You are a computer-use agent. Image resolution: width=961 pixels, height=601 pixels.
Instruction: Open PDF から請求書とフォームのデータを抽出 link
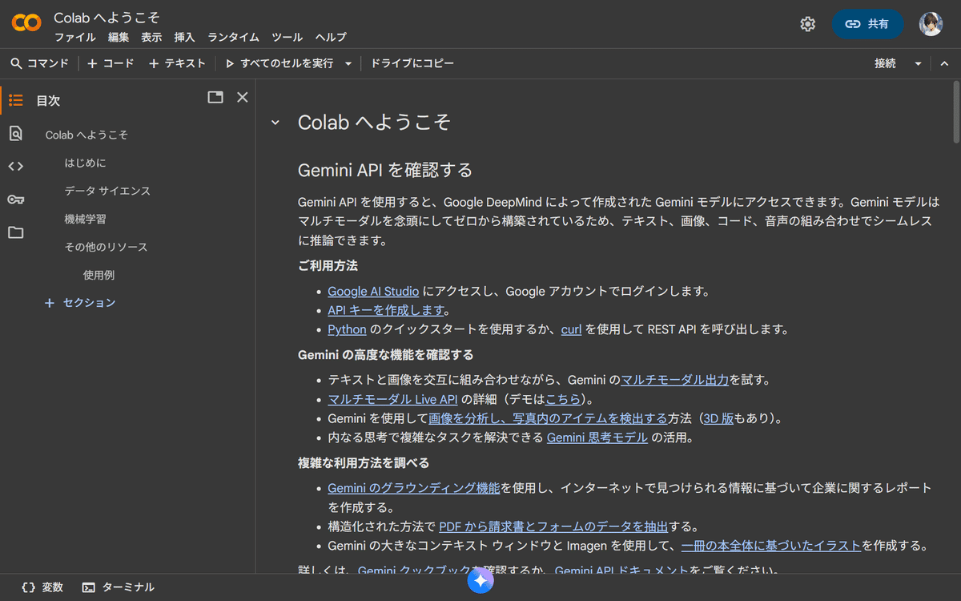click(553, 526)
